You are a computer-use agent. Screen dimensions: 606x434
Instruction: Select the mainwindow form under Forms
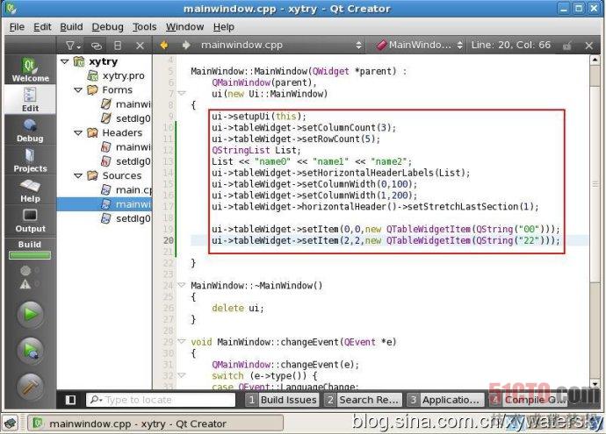tap(126, 104)
